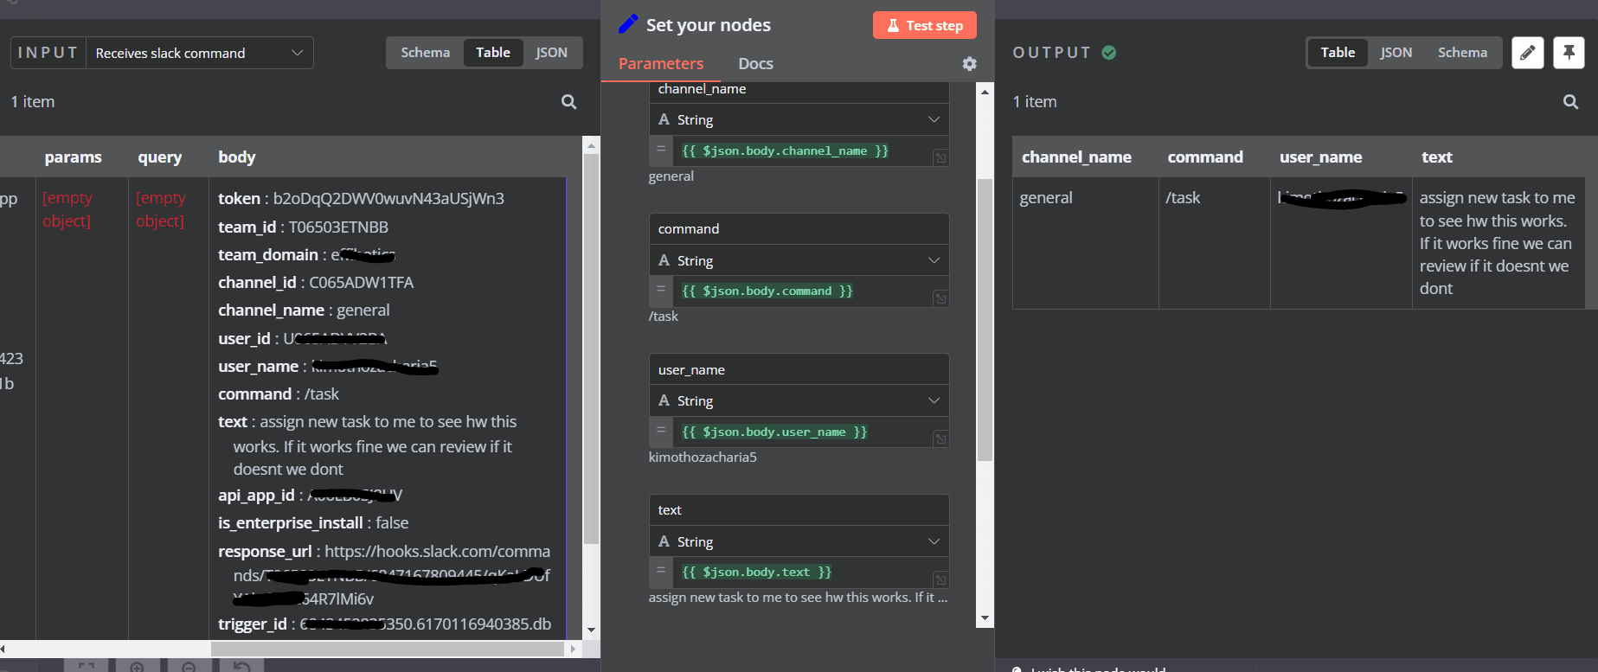
Task: Expand the text expression editor
Action: click(x=940, y=579)
